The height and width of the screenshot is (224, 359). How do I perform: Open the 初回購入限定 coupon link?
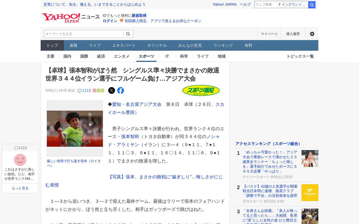coord(163,21)
